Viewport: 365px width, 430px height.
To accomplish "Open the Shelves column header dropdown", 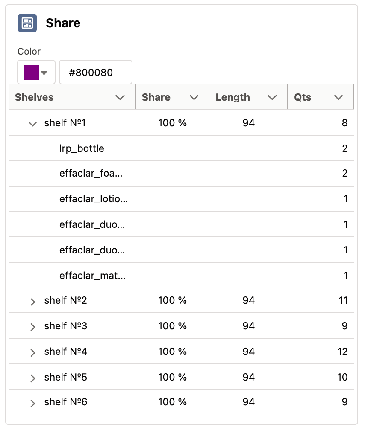I will pyautogui.click(x=121, y=97).
